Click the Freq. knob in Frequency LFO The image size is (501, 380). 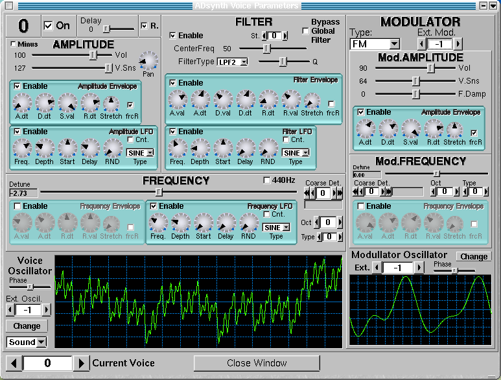click(x=158, y=222)
